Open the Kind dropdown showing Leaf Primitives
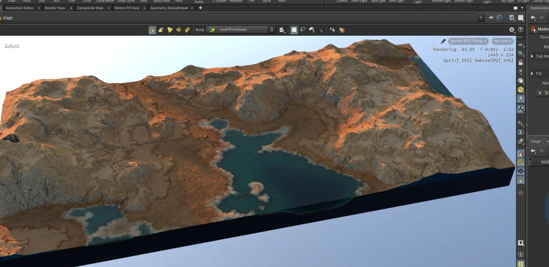This screenshot has height=267, width=549. [241, 30]
